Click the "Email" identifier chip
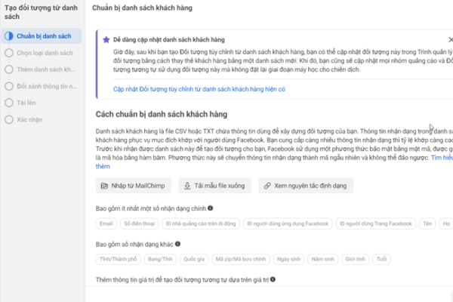This screenshot has width=453, height=302. click(106, 224)
